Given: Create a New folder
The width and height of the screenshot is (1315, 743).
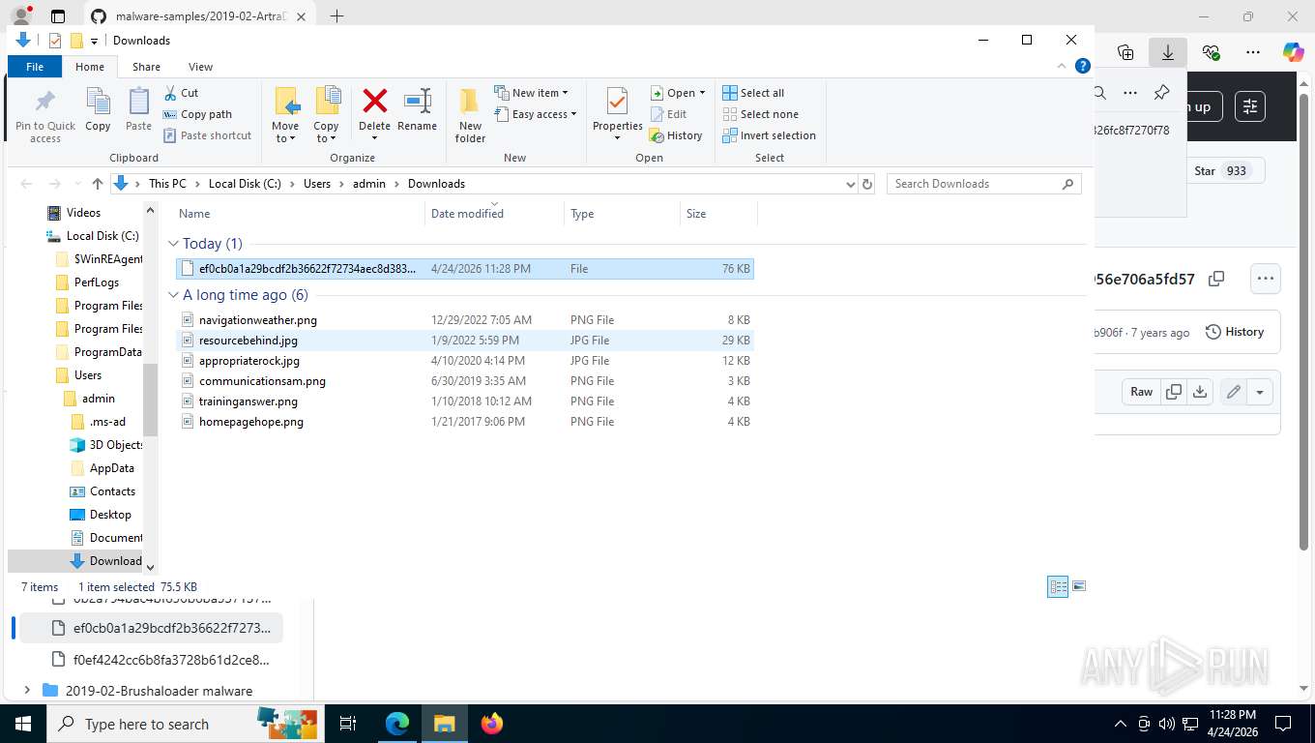Looking at the screenshot, I should [x=470, y=116].
